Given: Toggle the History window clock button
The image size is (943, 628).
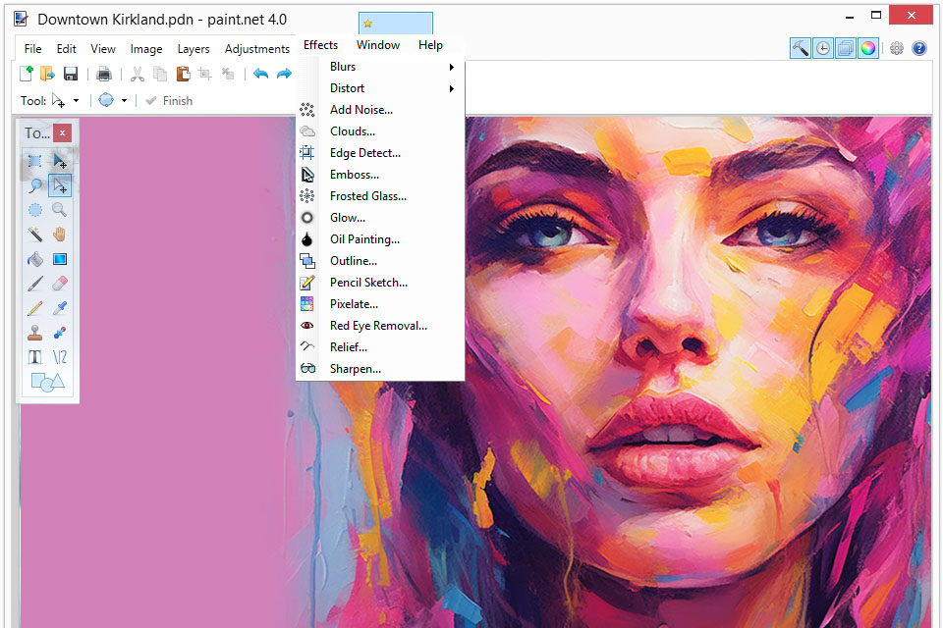Looking at the screenshot, I should [x=823, y=48].
